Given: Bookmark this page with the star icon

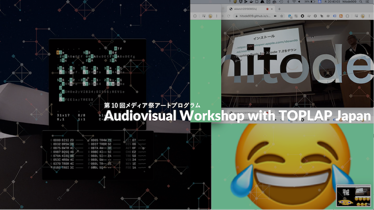Looking at the screenshot, I should (x=282, y=16).
